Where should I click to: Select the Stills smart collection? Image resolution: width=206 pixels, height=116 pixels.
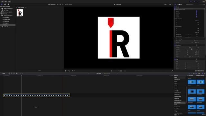click(x=8, y=25)
